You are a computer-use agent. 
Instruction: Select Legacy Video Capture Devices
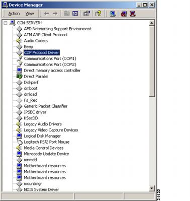(51, 130)
